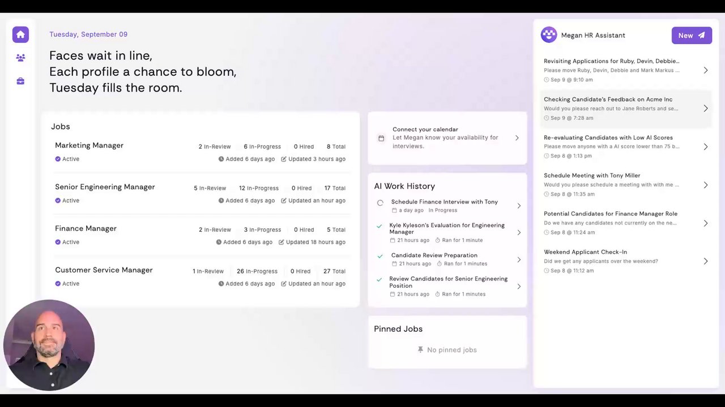Expand Candidate Review Preparation chevron
This screenshot has height=407, width=725.
click(519, 259)
